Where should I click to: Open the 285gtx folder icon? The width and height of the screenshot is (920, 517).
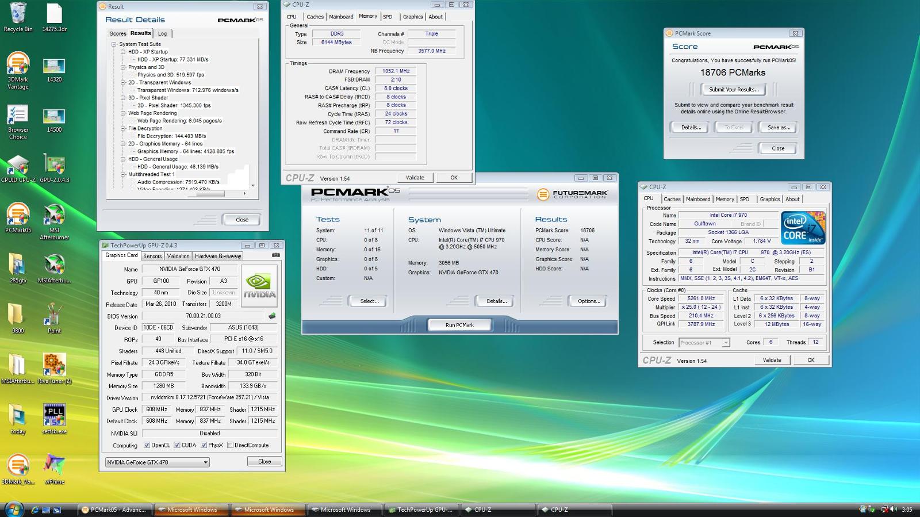(x=18, y=269)
